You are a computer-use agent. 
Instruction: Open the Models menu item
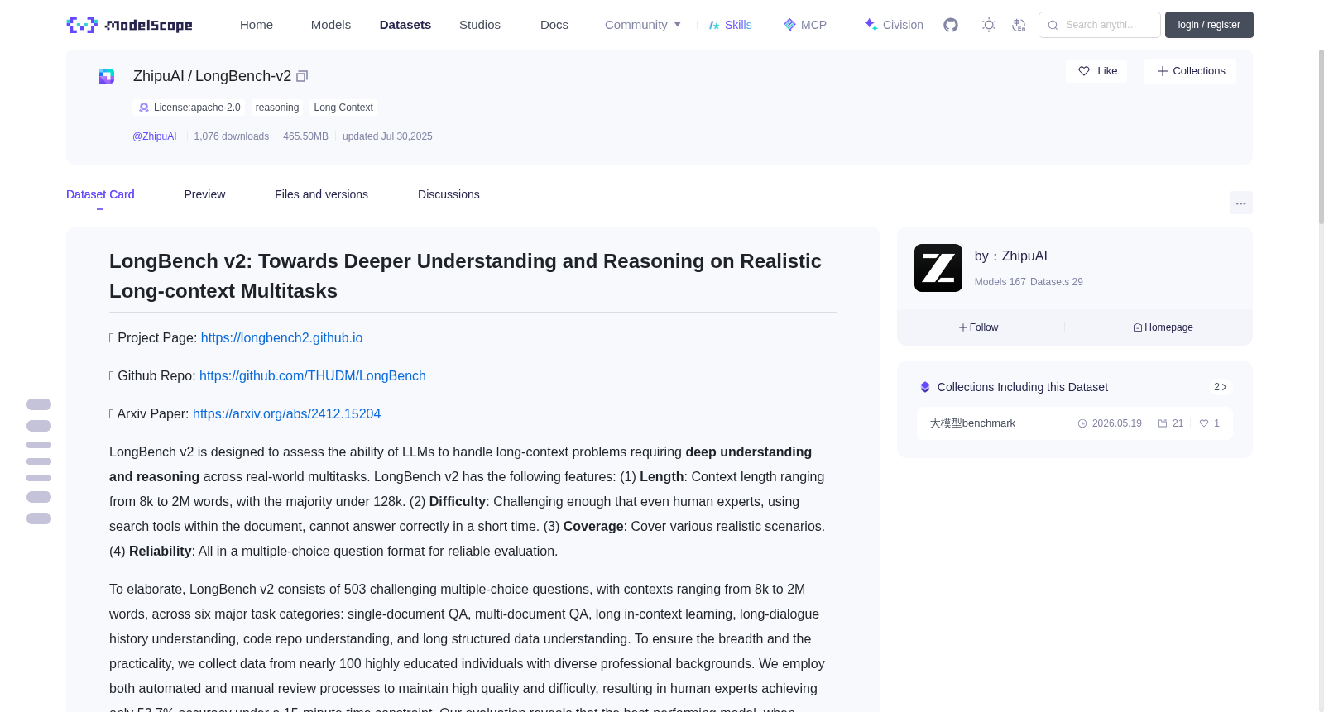click(331, 25)
